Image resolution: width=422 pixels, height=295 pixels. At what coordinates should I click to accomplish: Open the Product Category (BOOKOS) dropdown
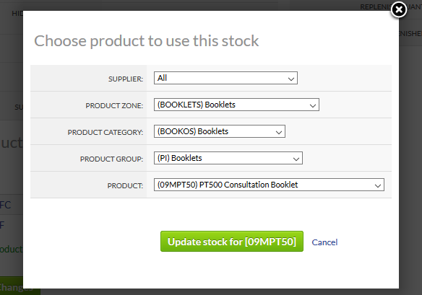point(220,131)
